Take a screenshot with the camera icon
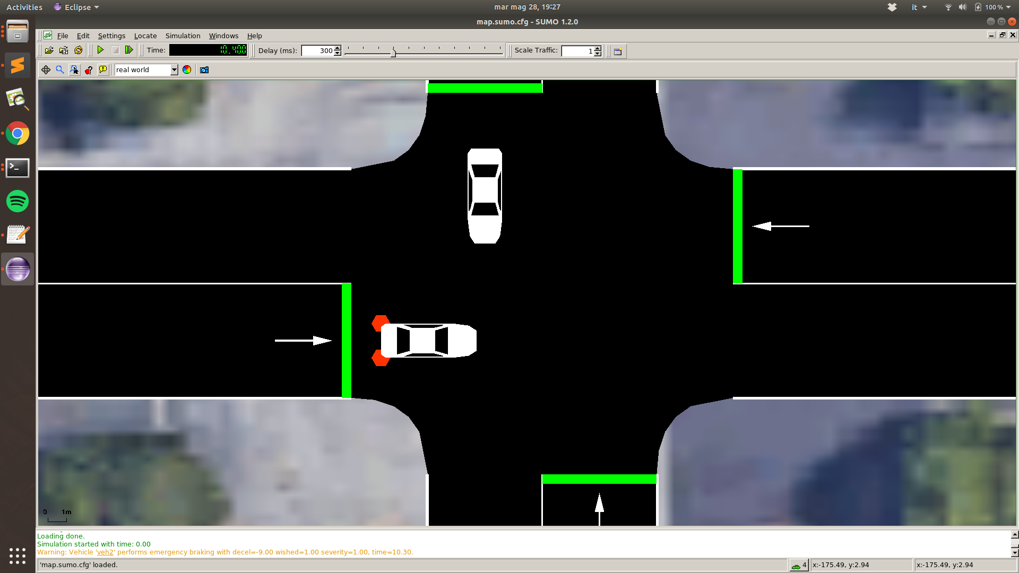The image size is (1019, 573). [x=204, y=70]
